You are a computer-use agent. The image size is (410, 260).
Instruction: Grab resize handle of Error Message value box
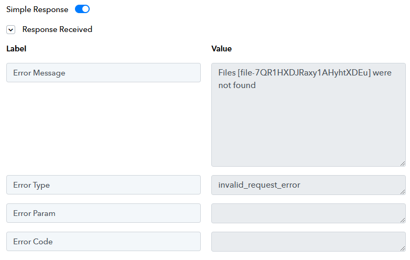point(403,164)
